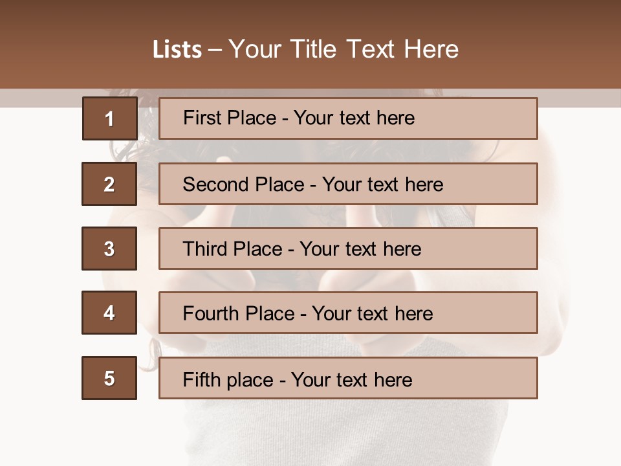The height and width of the screenshot is (466, 621).
Task: Select the "Your Title Text Here" title text
Action: [x=343, y=50]
